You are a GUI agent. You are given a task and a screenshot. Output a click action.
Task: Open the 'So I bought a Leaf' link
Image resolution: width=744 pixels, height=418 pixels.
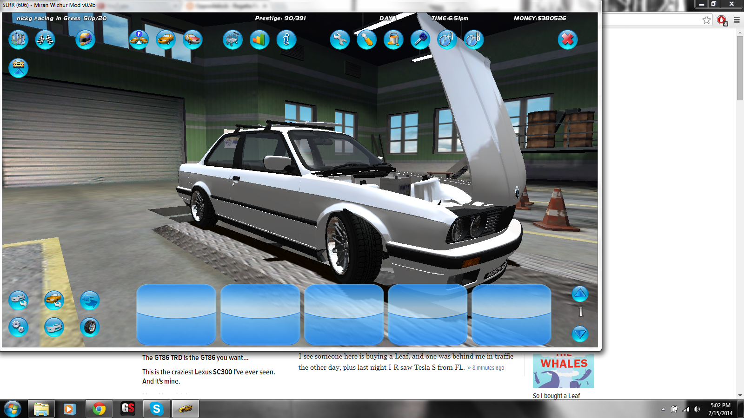tap(556, 396)
